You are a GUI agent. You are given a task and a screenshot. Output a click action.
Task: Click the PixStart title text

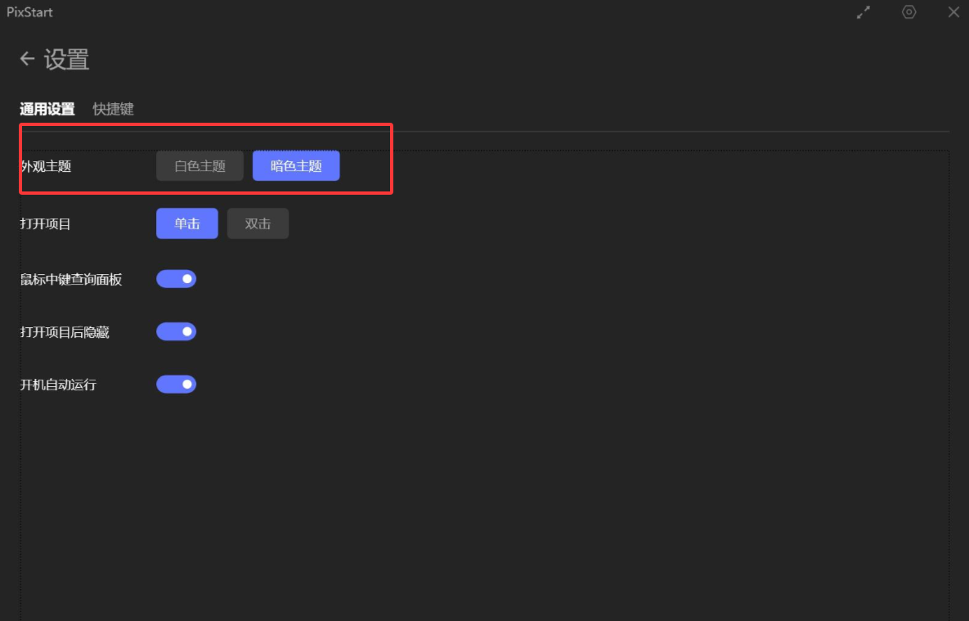[x=29, y=12]
